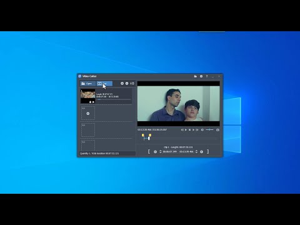The image size is (300, 225).
Task: Remove clip using the minus icon
Action: pos(127,83)
